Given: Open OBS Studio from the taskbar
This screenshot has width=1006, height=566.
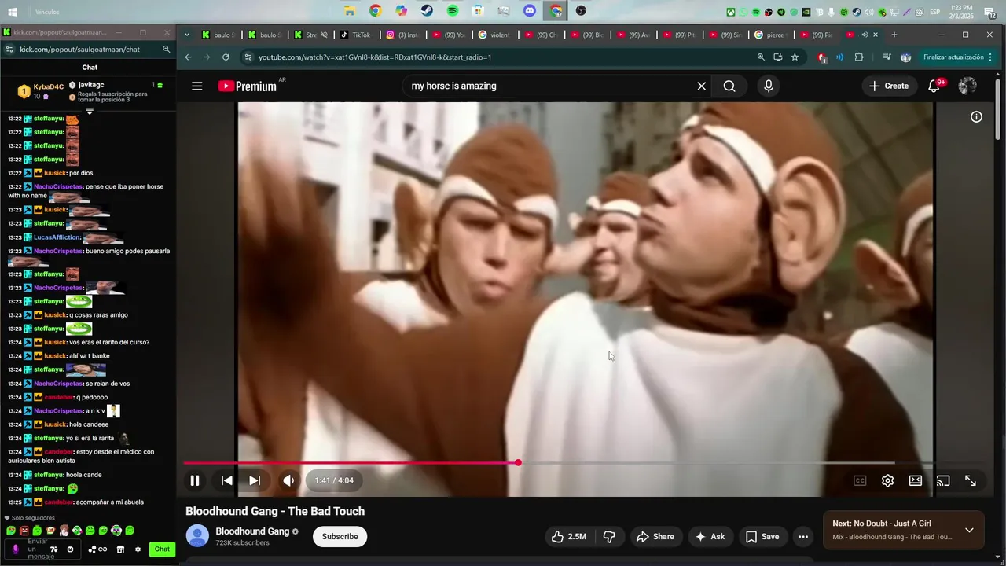Looking at the screenshot, I should (x=581, y=11).
